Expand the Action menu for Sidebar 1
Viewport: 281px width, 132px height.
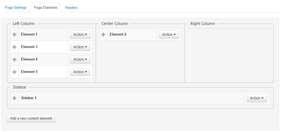pos(257,98)
